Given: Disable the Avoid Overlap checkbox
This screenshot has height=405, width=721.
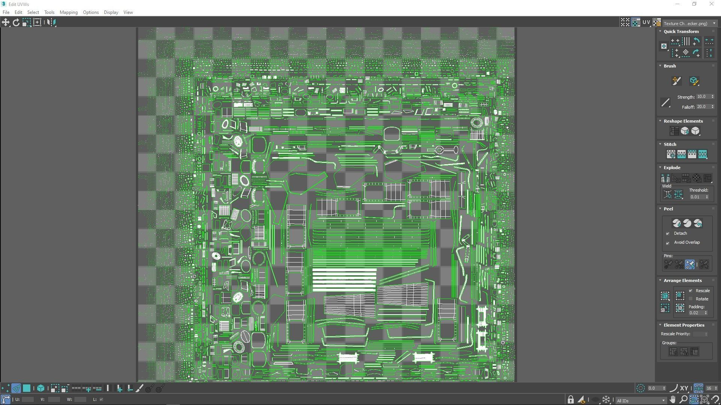Looking at the screenshot, I should [668, 243].
